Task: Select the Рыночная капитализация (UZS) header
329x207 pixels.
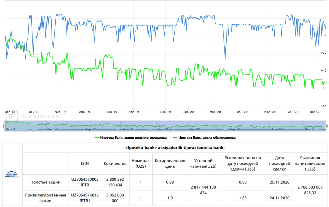Action: tap(310, 164)
